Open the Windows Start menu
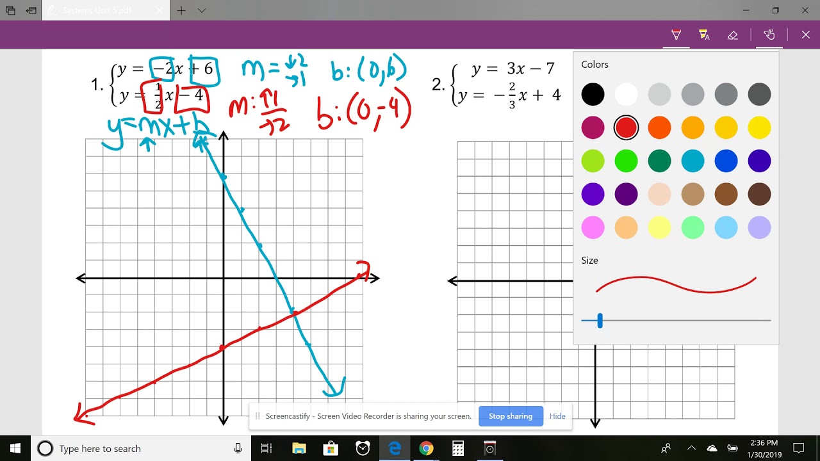Image resolution: width=820 pixels, height=461 pixels. point(15,448)
